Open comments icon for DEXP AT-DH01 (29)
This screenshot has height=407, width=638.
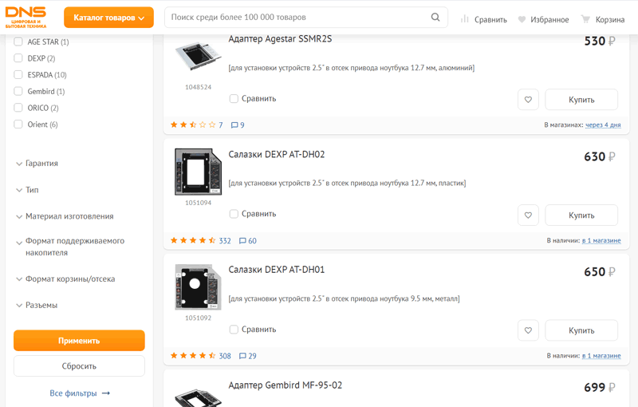coord(242,356)
